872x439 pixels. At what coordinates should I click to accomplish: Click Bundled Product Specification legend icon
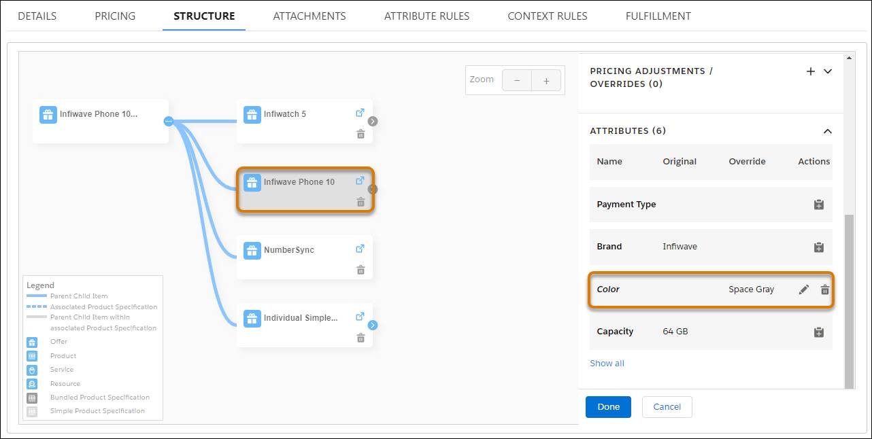point(32,398)
